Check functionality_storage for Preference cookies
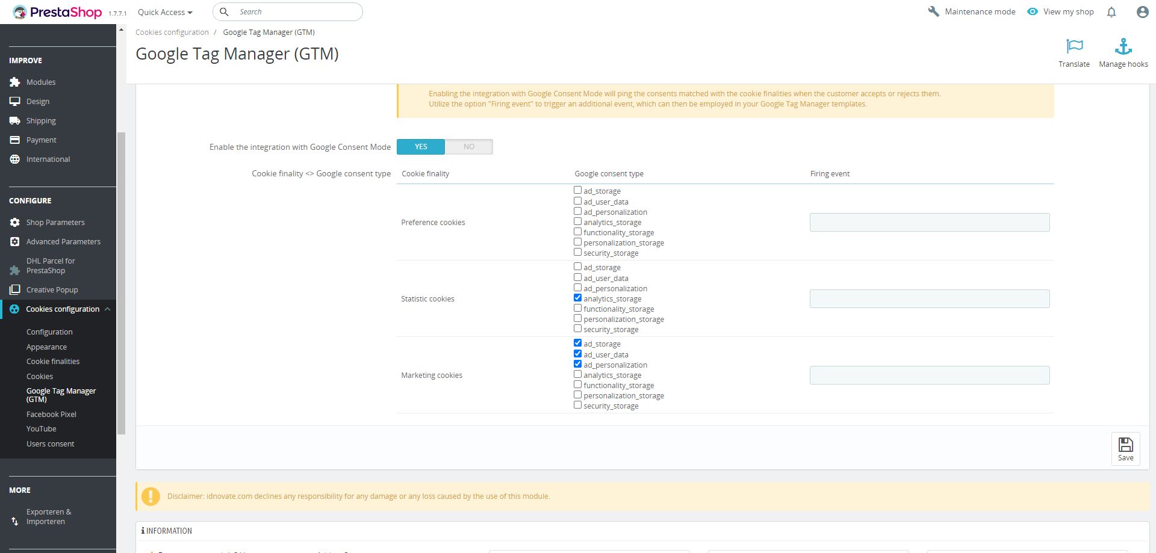 pos(578,232)
